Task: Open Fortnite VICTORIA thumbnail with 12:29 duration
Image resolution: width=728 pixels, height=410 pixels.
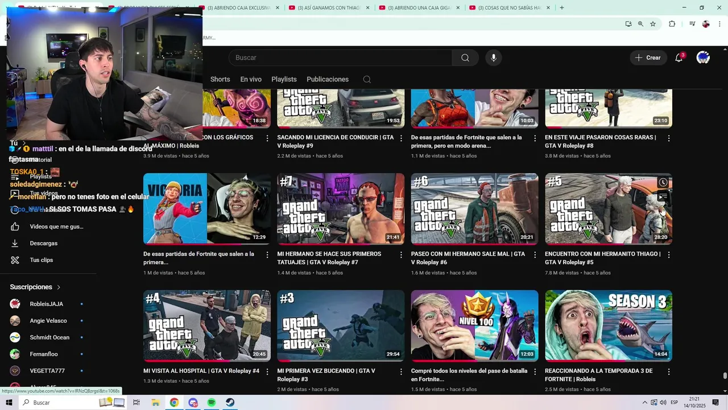Action: click(207, 209)
